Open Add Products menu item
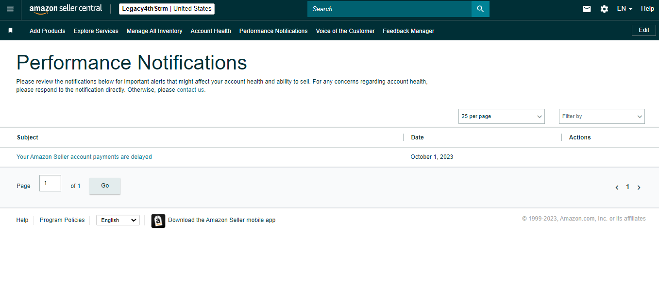 47,31
